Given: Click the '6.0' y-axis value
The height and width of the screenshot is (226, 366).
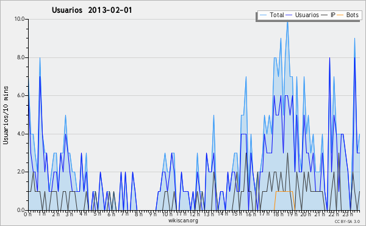Looking at the screenshot, I should click(21, 95).
